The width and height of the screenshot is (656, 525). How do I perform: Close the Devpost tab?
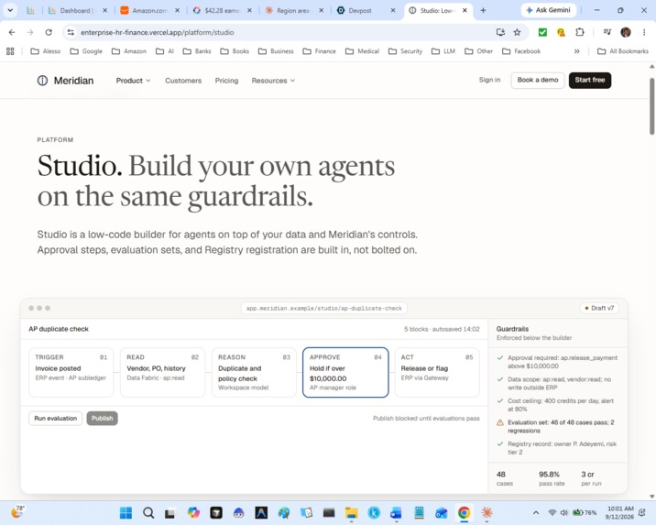[393, 10]
